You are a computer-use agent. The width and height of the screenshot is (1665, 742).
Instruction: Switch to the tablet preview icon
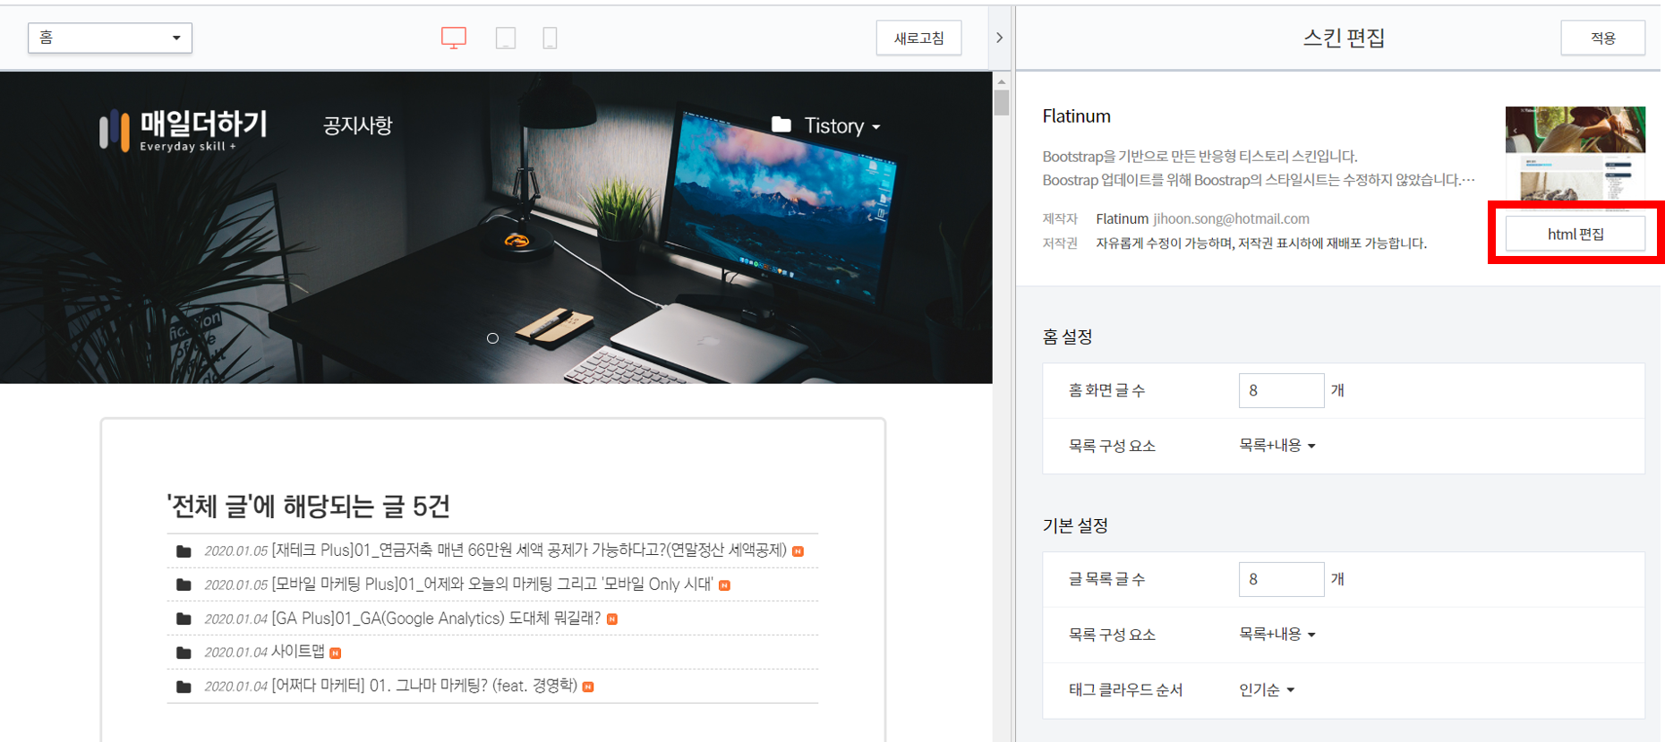click(506, 38)
